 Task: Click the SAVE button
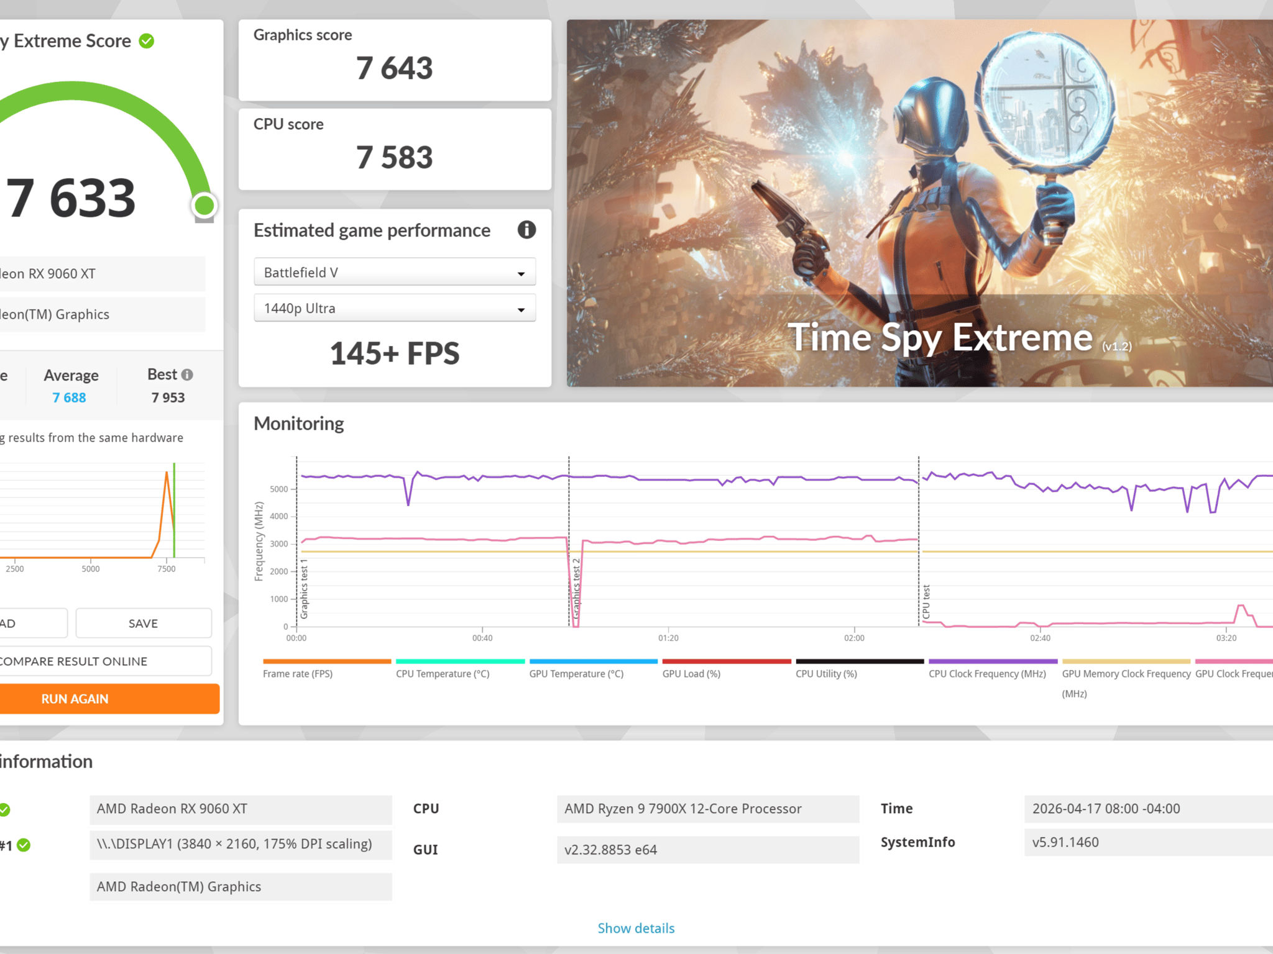click(x=144, y=623)
